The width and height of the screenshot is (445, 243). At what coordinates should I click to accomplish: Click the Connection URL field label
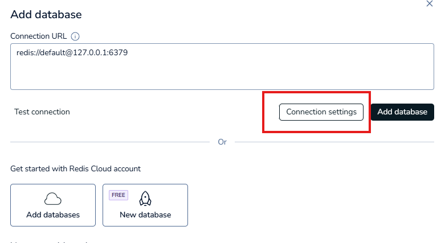[x=39, y=36]
